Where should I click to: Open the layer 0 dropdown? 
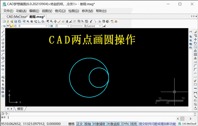click(47, 26)
